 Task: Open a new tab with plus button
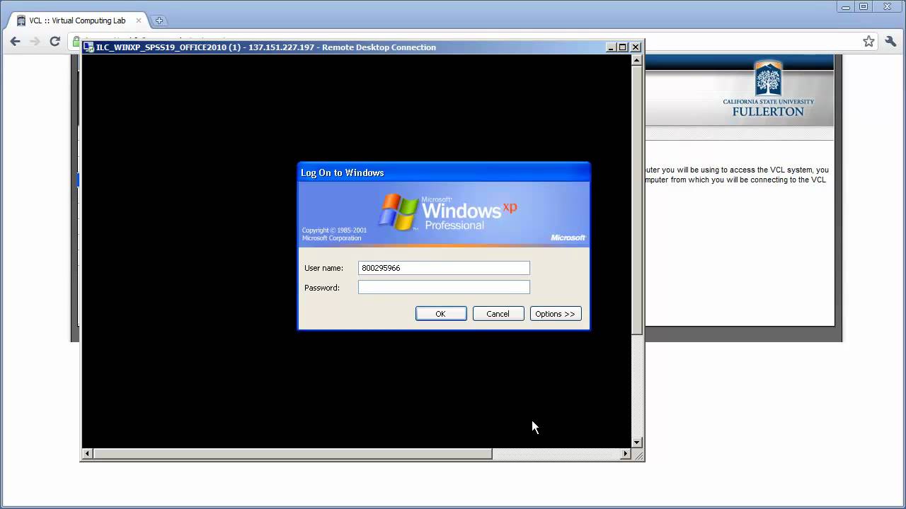(159, 21)
